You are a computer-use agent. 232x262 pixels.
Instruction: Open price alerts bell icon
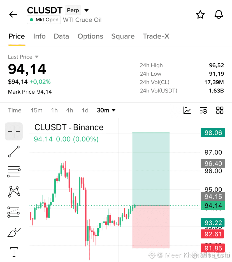click(219, 15)
